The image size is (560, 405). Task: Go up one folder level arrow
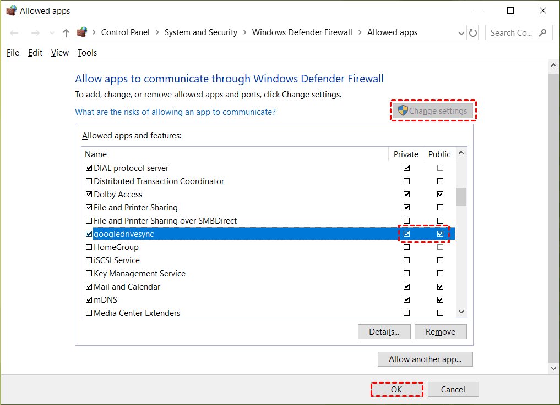[66, 33]
